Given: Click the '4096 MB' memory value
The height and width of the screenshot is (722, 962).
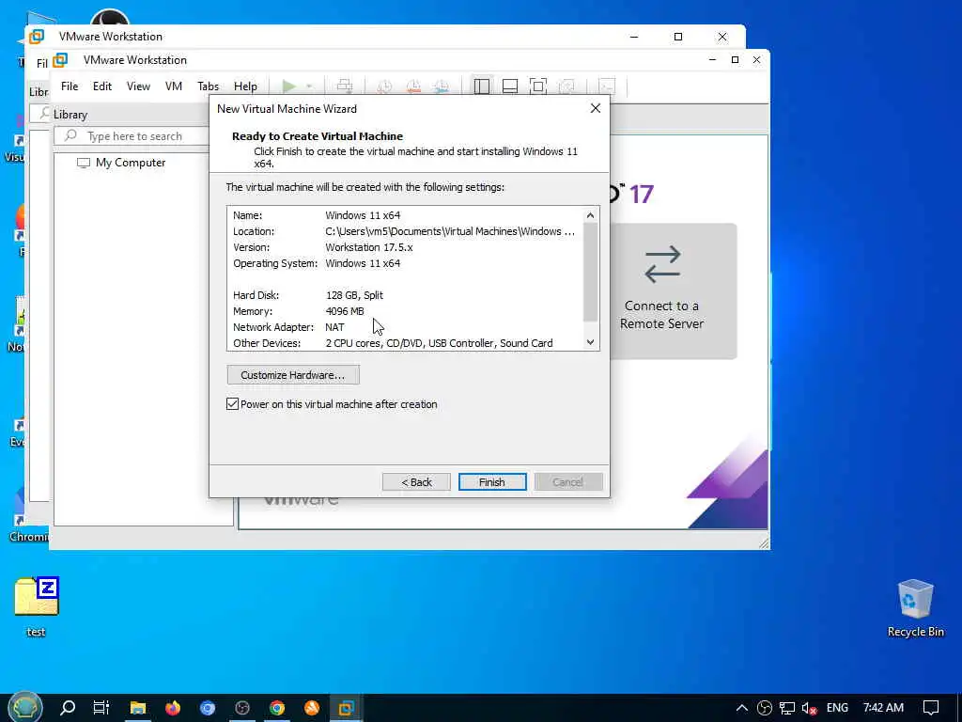Looking at the screenshot, I should point(345,311).
